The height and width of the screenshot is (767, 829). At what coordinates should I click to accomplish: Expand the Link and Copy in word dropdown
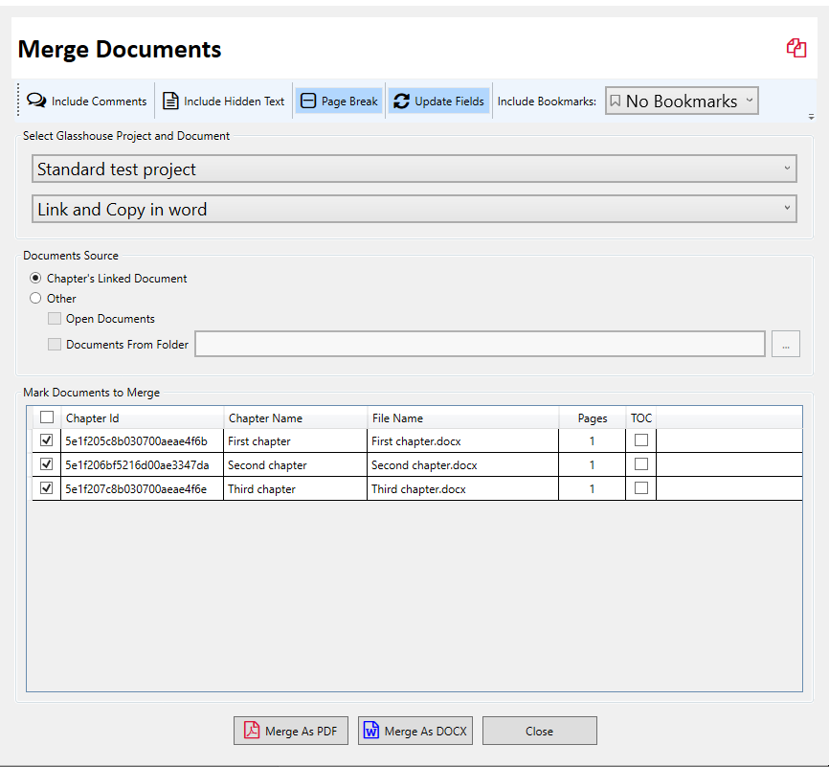(414, 209)
